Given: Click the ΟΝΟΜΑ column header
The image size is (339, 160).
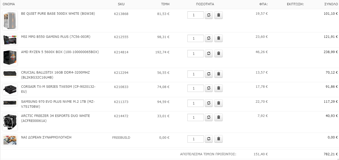Looking at the screenshot, I should click(x=9, y=4).
